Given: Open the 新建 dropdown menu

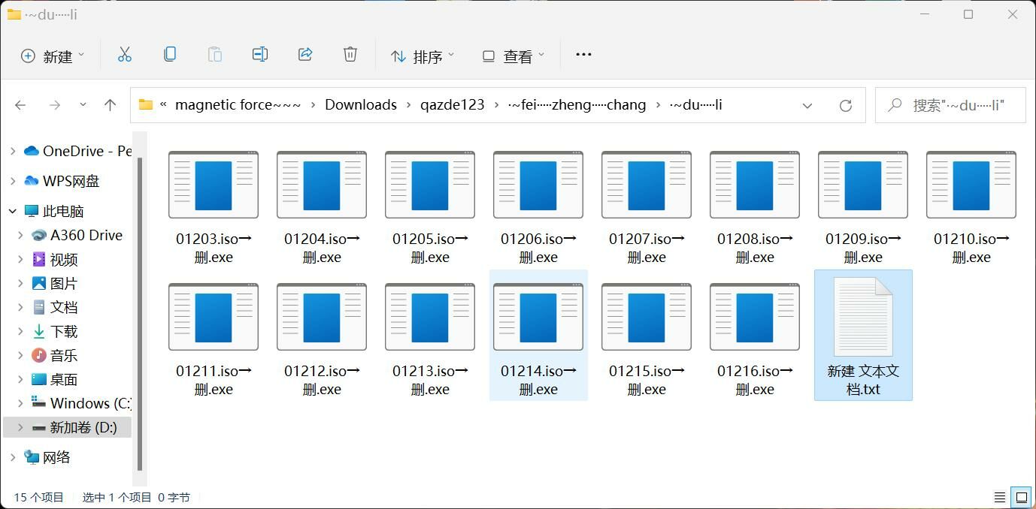Looking at the screenshot, I should pyautogui.click(x=53, y=56).
